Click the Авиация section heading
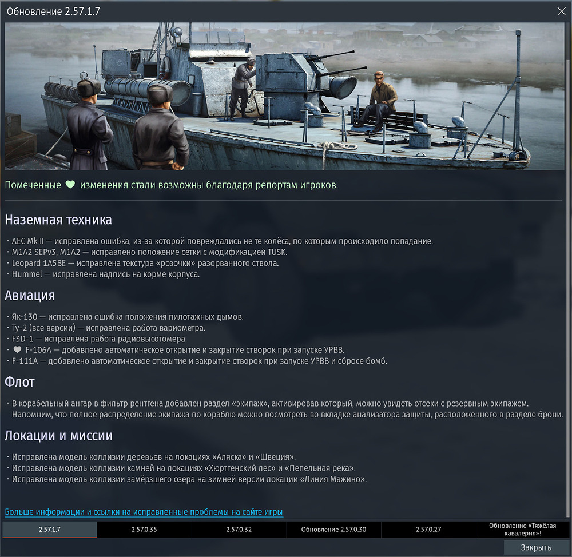 click(x=30, y=295)
